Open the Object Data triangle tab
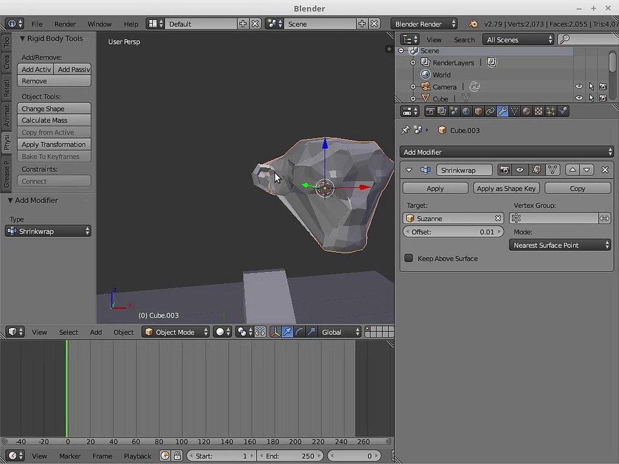 click(515, 111)
